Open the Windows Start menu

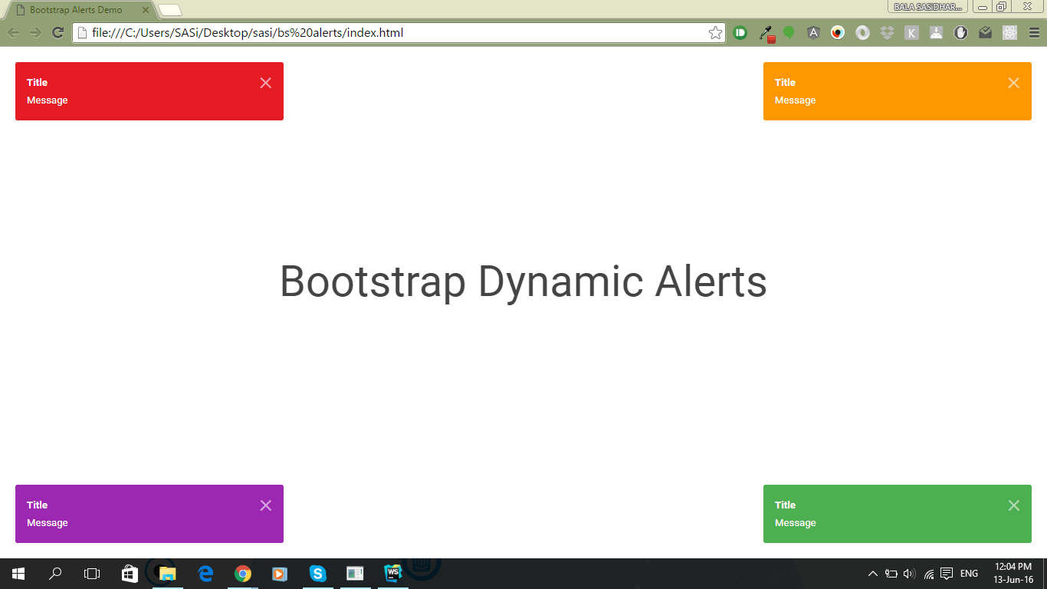coord(18,574)
